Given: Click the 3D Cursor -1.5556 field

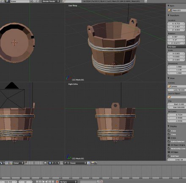Looking at the screenshot, I should click(177, 121).
